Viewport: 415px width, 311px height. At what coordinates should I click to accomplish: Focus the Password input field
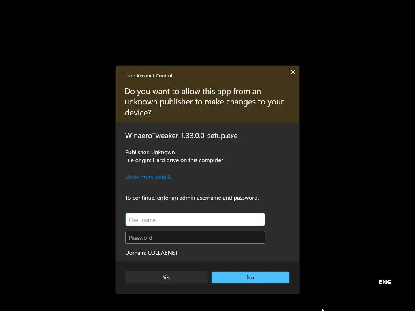pyautogui.click(x=195, y=237)
